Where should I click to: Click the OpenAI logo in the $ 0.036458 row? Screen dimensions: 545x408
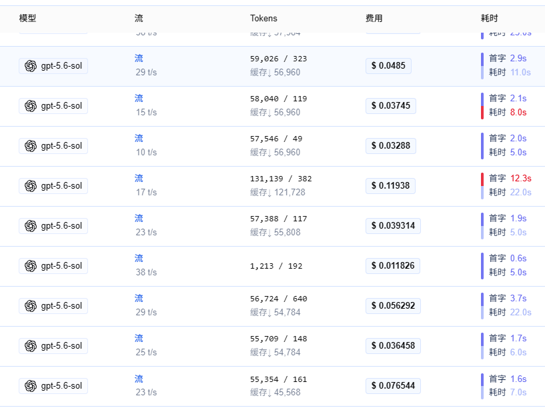click(x=31, y=346)
